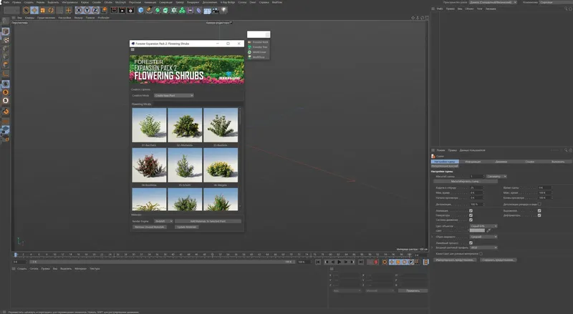This screenshot has width=573, height=314.
Task: Select the 01-Baccharis shrub thumbnail
Action: tap(149, 125)
